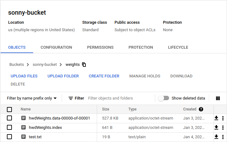The height and width of the screenshot is (142, 227).
Task: Open the Permissions tab
Action: pyautogui.click(x=100, y=47)
